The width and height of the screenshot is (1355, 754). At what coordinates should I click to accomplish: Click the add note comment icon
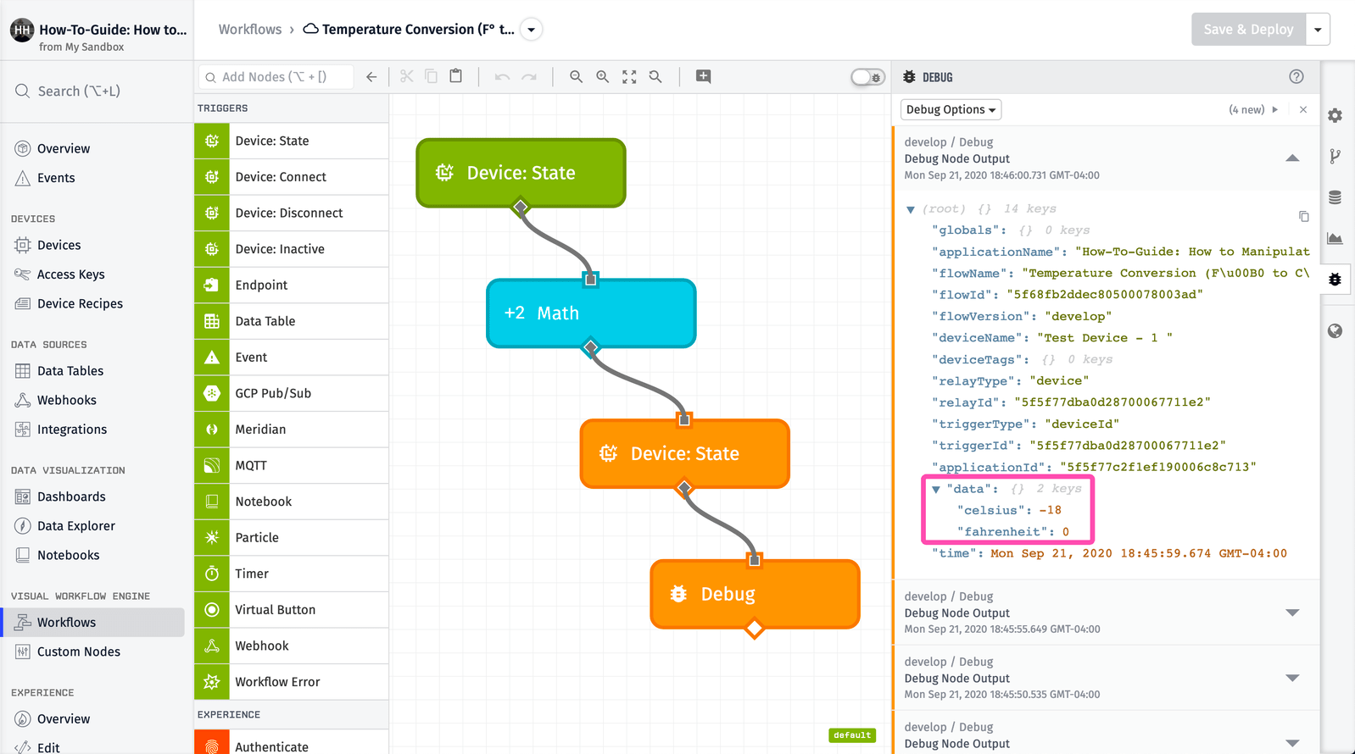pyautogui.click(x=703, y=76)
